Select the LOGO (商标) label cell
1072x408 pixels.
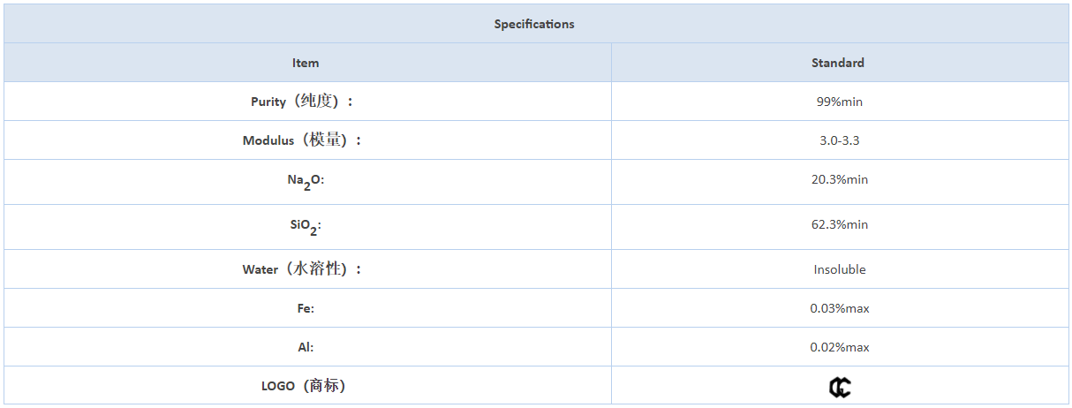click(x=306, y=386)
